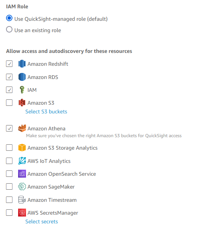
Task: Uncheck the Amazon Redshift checkbox
Action: [9, 64]
